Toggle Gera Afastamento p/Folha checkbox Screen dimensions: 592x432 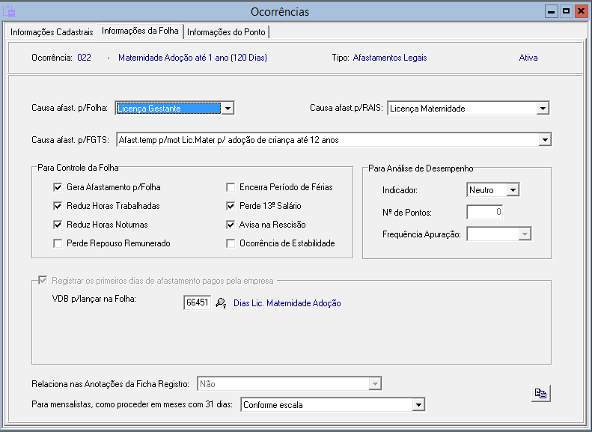58,187
